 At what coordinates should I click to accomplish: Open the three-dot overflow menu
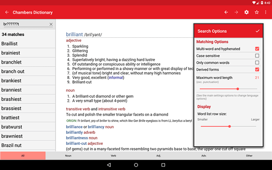pos(266,12)
